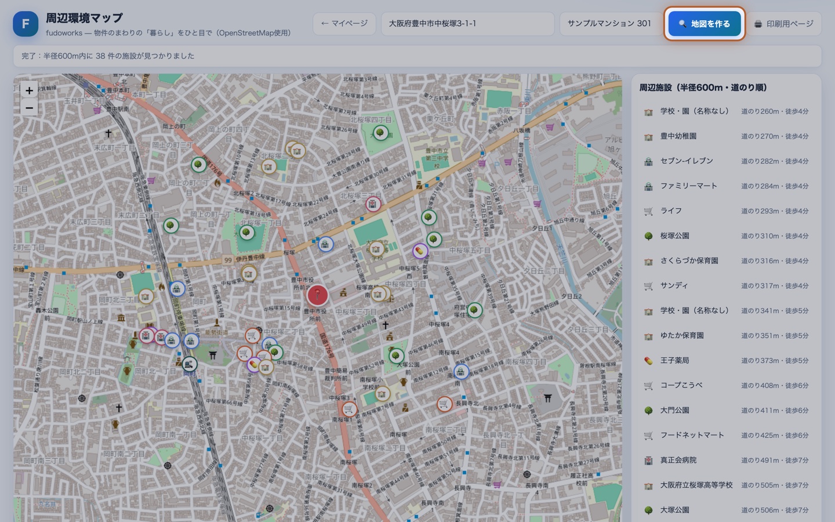
Task: Click the school icon beside 豊中幼稚園
Action: pyautogui.click(x=648, y=137)
